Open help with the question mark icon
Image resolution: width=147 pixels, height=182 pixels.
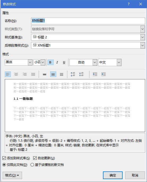[129, 4]
